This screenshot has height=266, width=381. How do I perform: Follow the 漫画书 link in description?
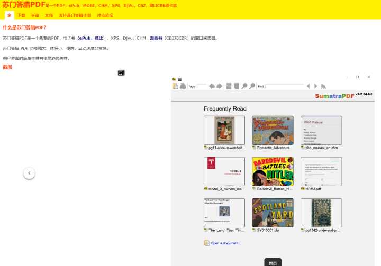point(156,38)
